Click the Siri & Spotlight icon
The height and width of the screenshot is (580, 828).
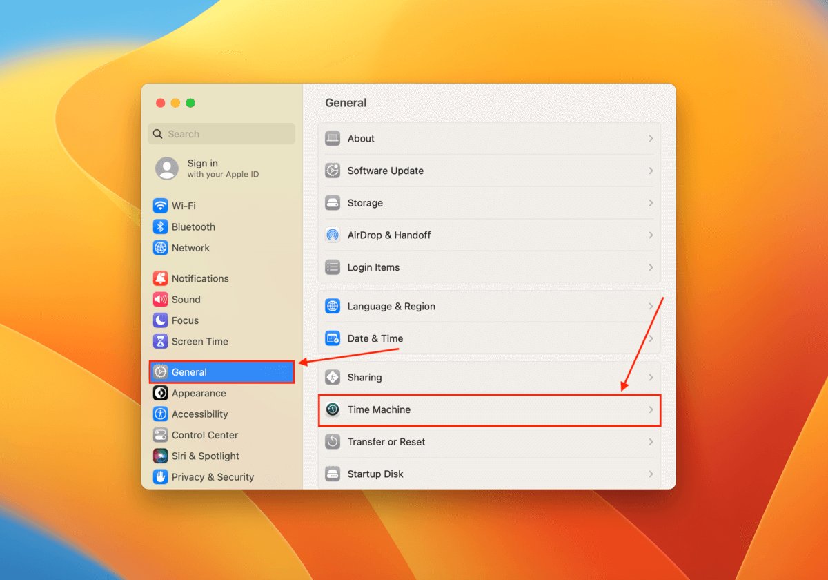[161, 456]
